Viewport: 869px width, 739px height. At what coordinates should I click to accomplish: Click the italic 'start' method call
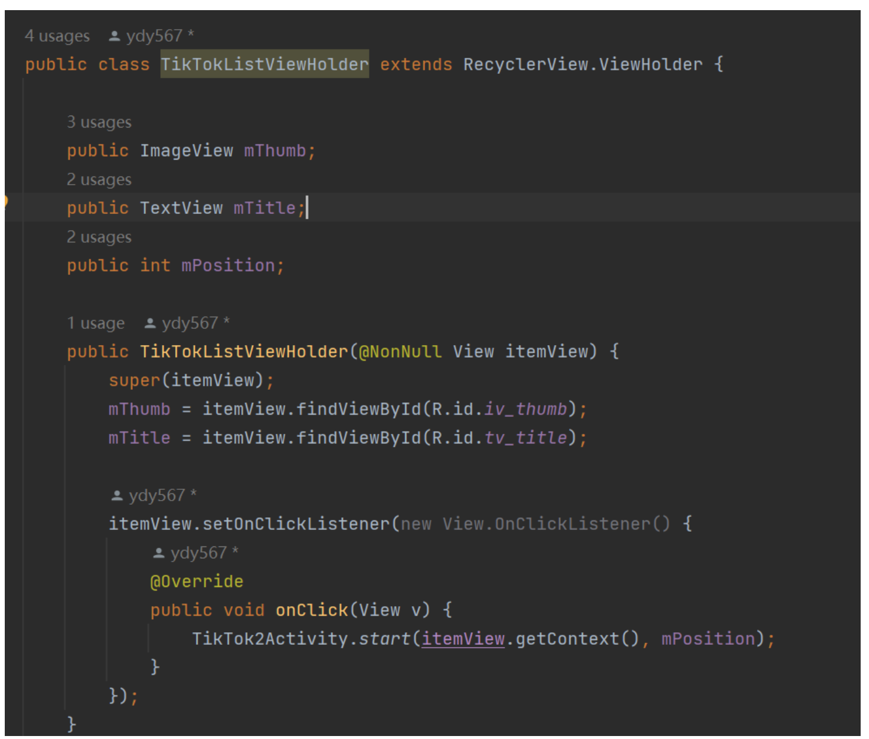tap(385, 639)
